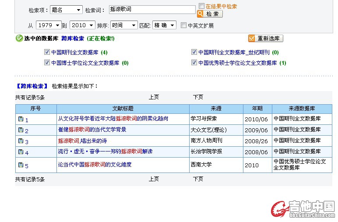Click the 年期 column header
Viewport: 338px width, 222px height.
coord(257,109)
